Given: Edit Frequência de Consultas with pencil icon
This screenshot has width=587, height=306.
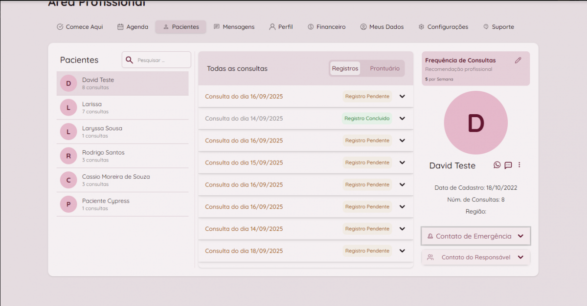Looking at the screenshot, I should click(518, 61).
